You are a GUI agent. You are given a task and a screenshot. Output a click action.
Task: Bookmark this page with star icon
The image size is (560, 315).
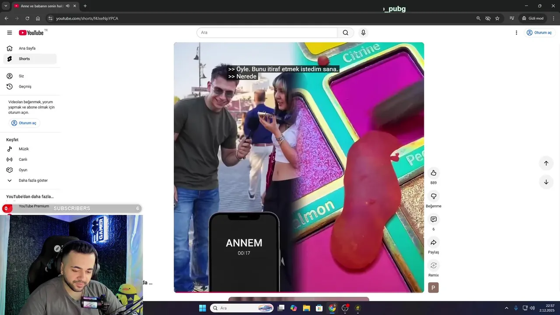pyautogui.click(x=497, y=18)
